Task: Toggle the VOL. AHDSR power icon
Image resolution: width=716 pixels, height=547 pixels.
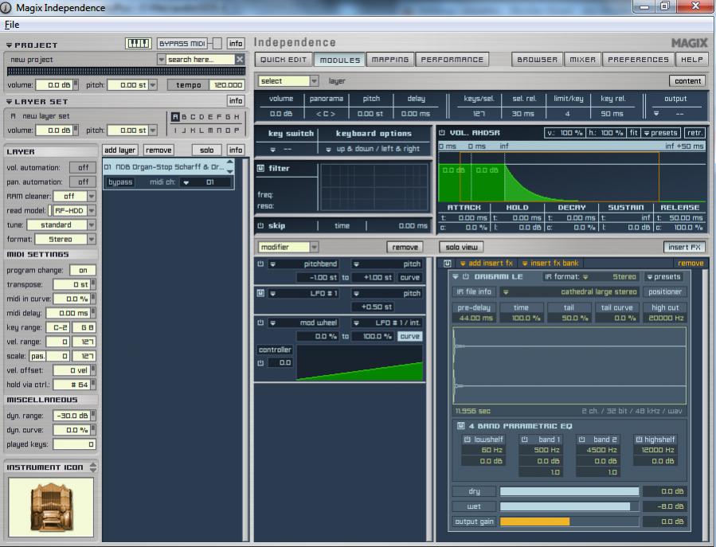Action: tap(441, 133)
